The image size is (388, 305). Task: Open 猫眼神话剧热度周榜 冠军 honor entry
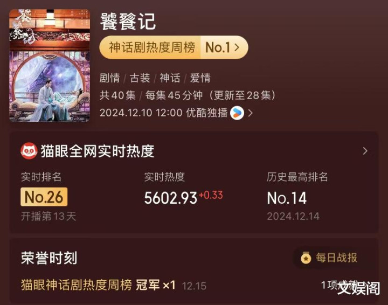[x=98, y=285]
